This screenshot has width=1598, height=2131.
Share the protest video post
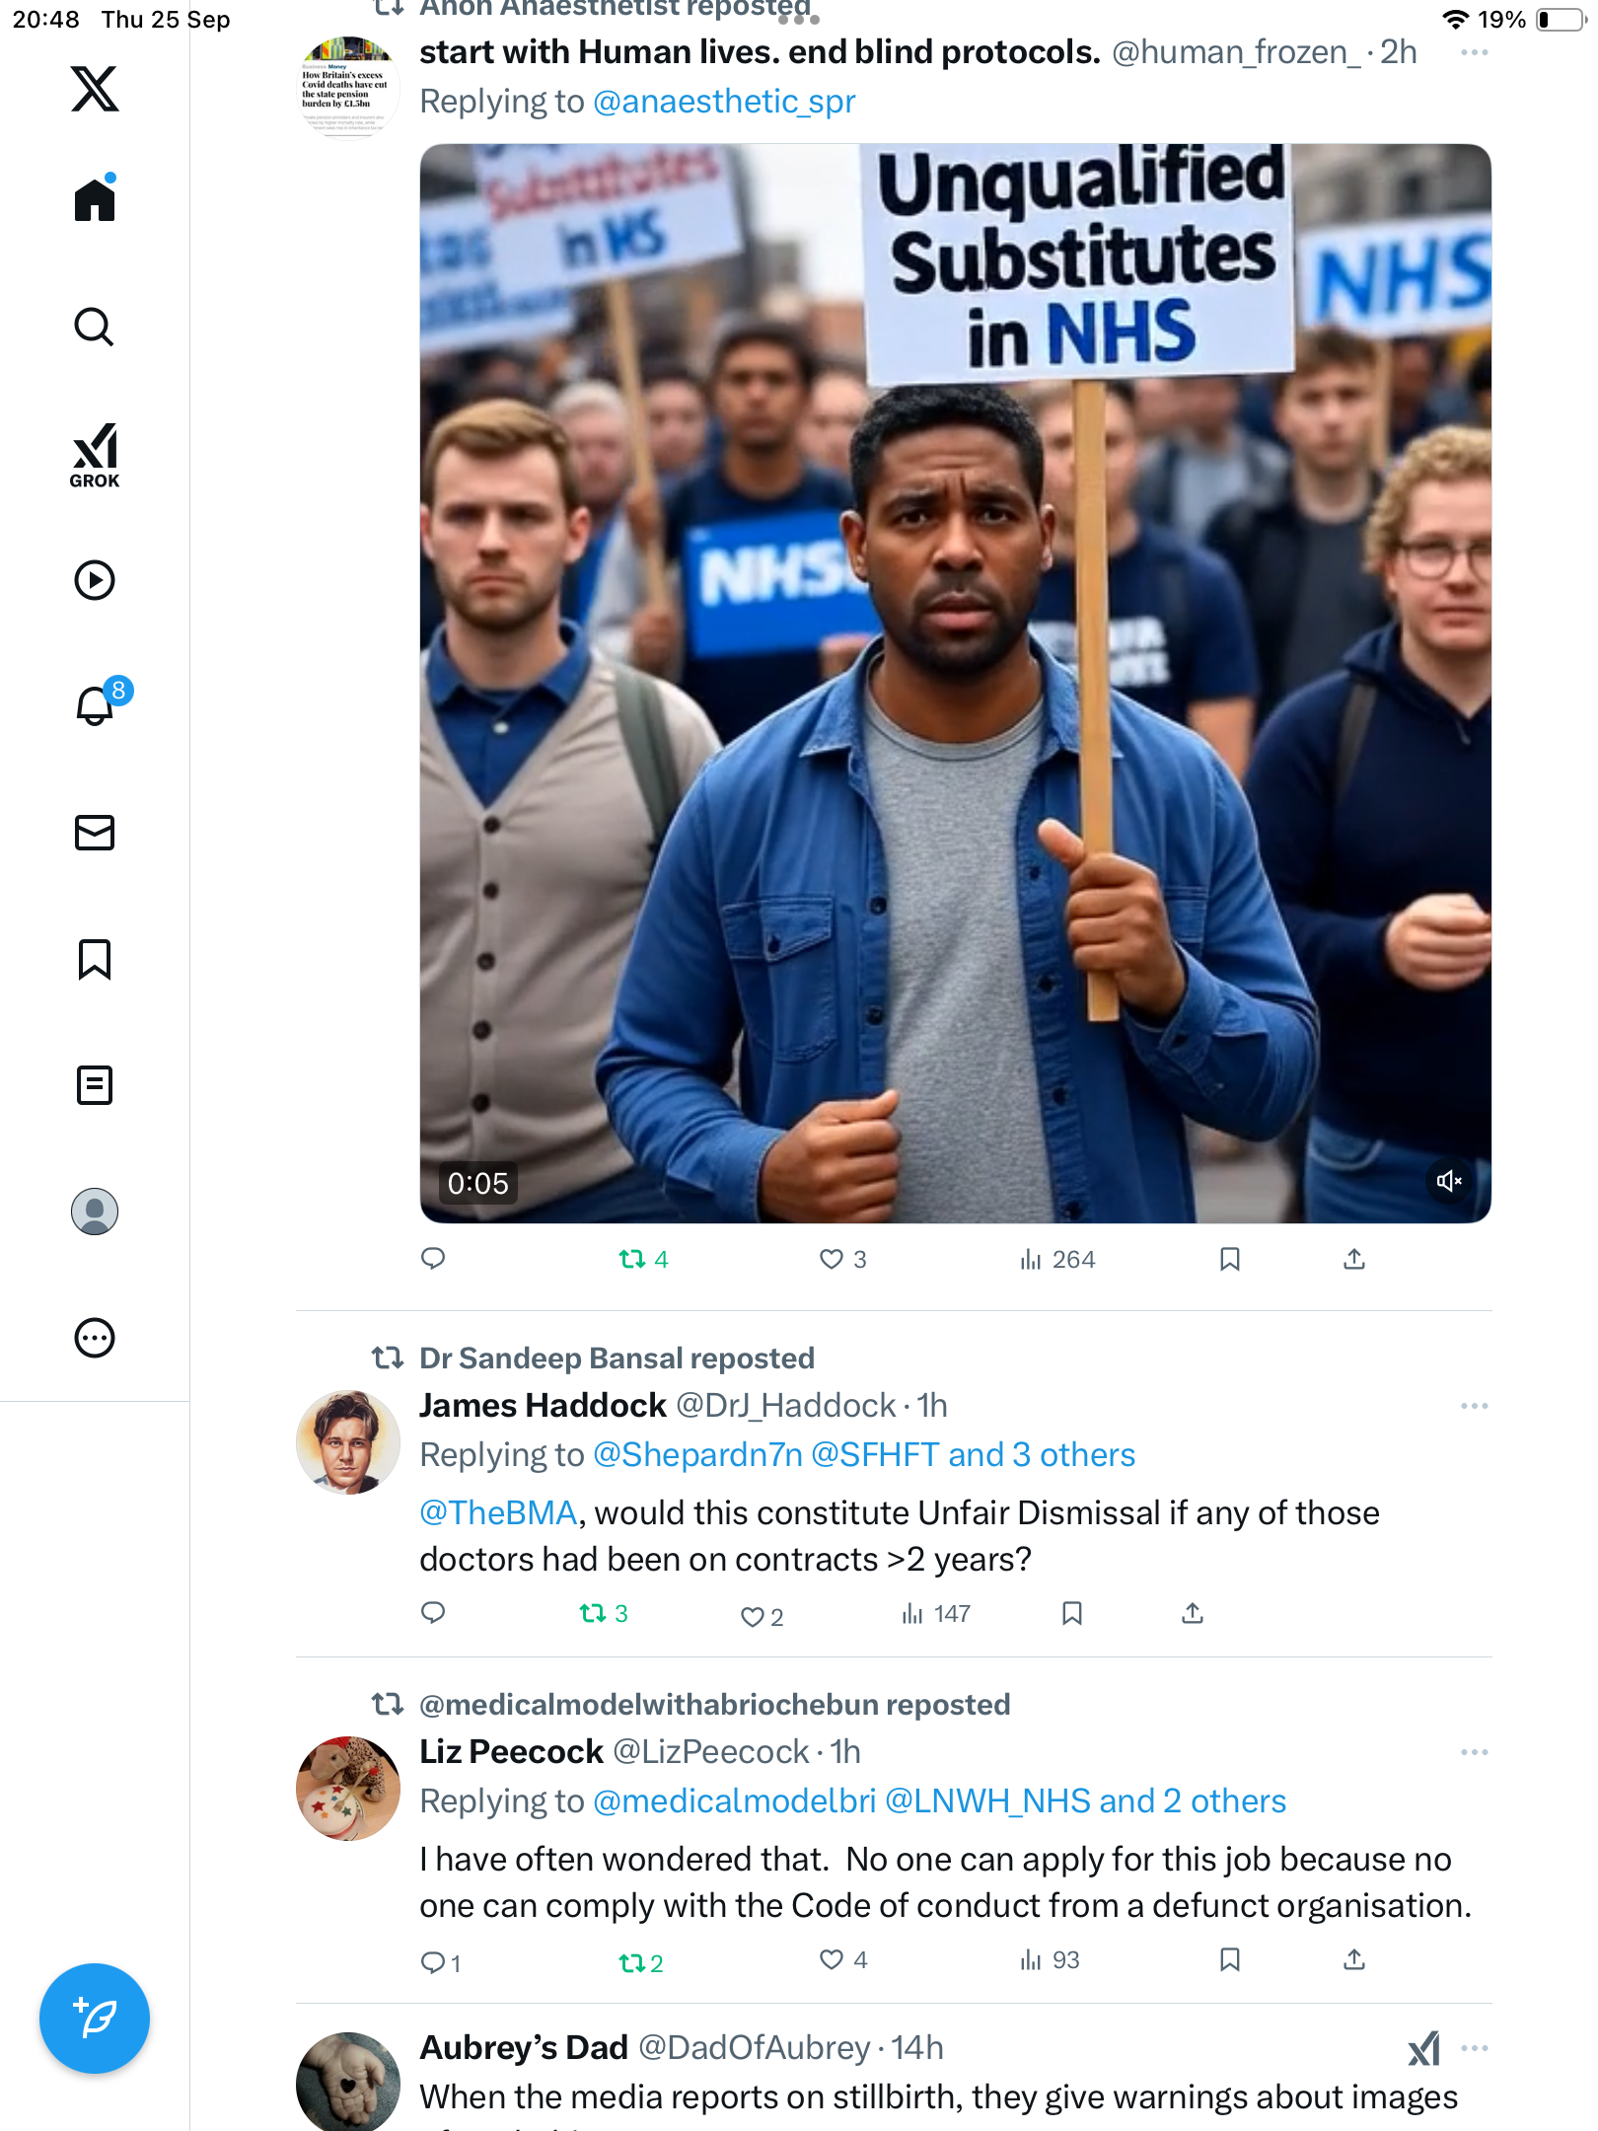click(x=1354, y=1259)
